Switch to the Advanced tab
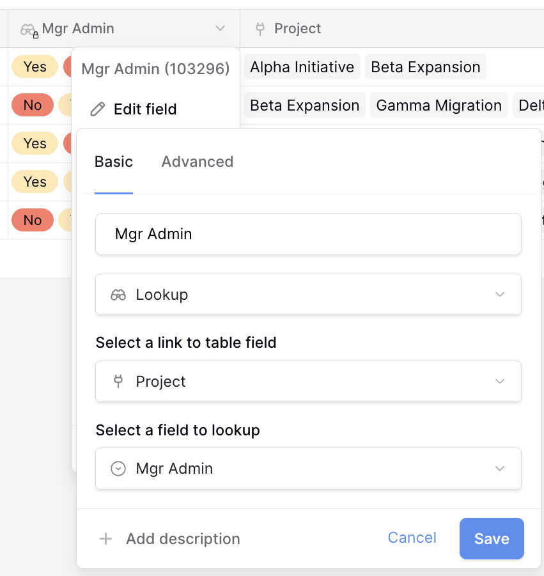Viewport: 544px width, 576px height. pos(197,162)
